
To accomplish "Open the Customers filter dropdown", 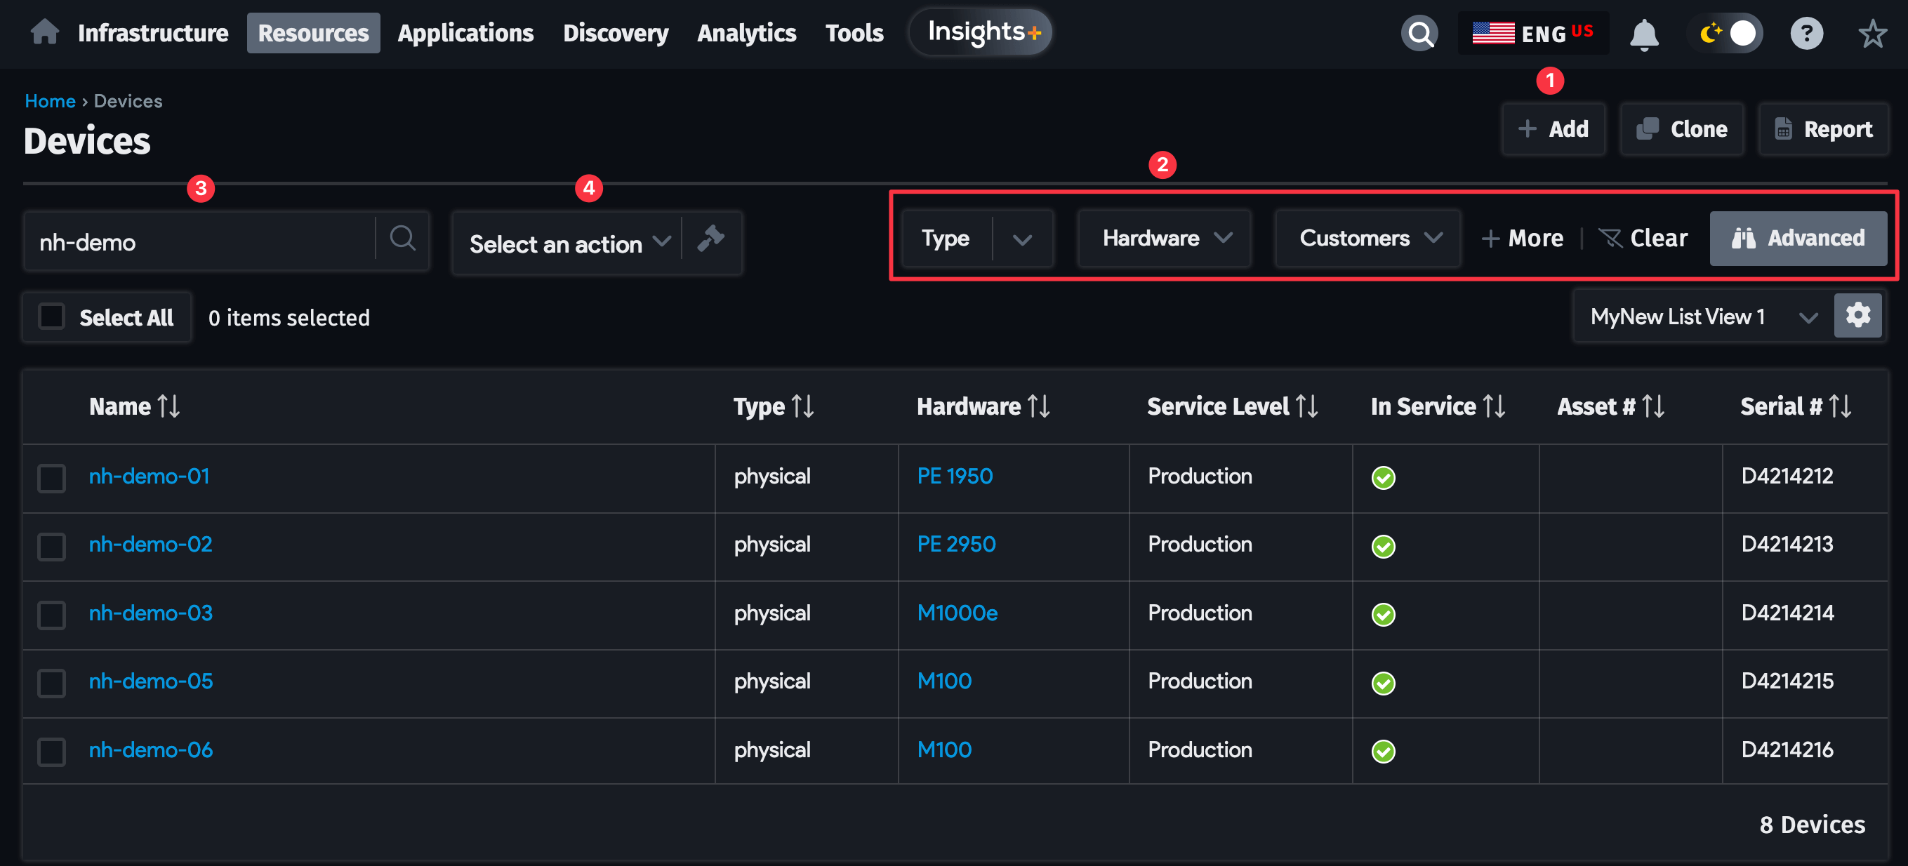I will [x=1367, y=239].
